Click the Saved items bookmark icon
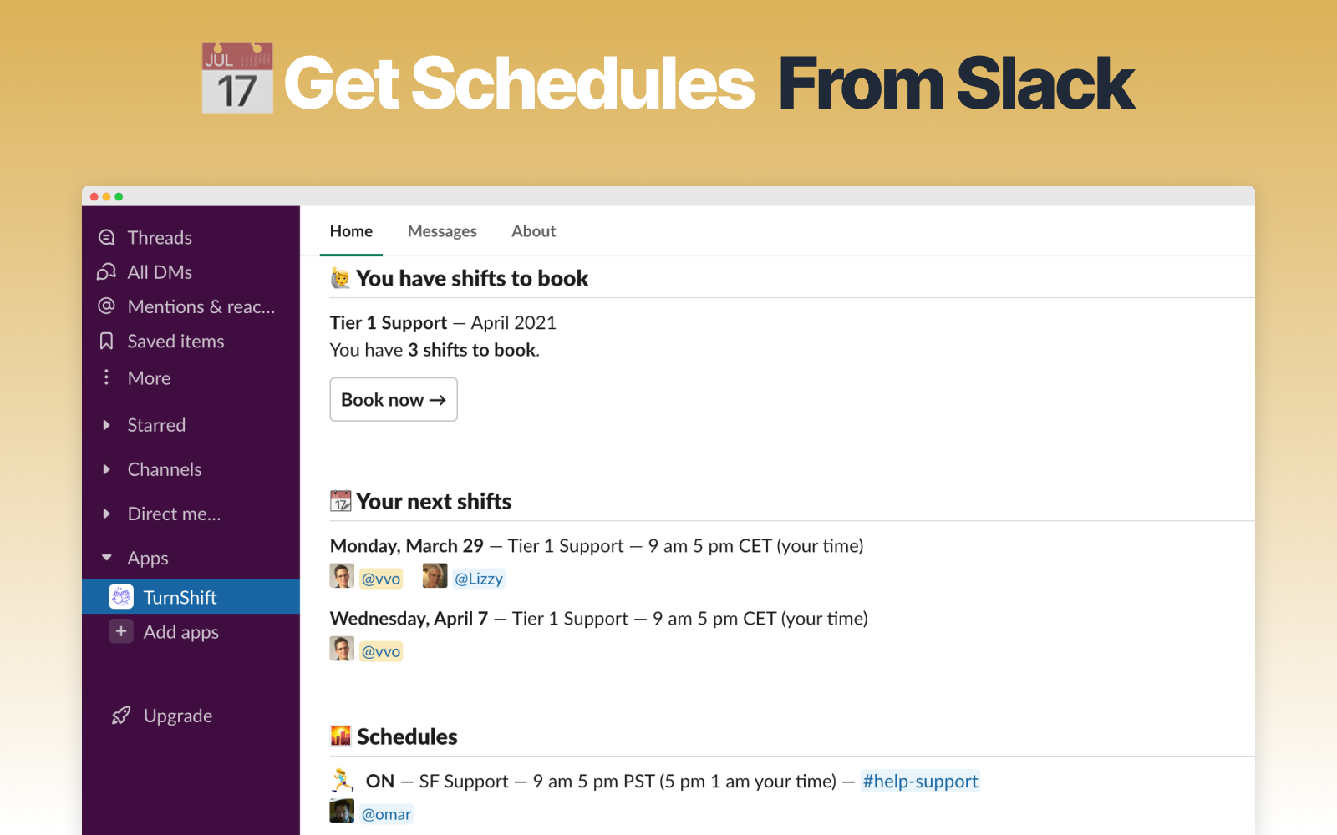 pos(107,341)
